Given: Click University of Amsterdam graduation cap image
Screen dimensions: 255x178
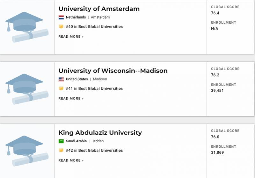Looking at the screenshot, I should tap(27, 27).
